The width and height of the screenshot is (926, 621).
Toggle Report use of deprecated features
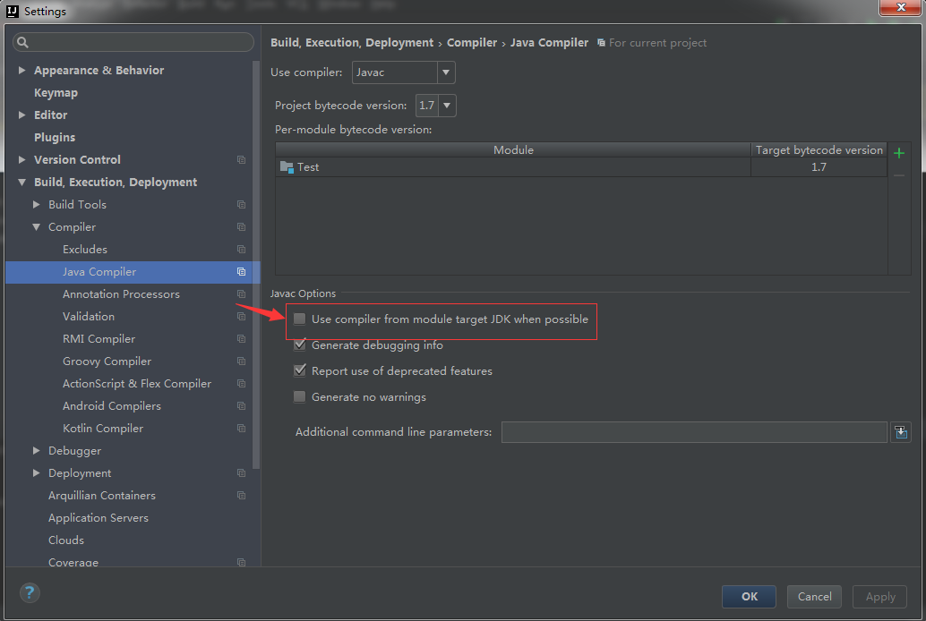(x=300, y=370)
